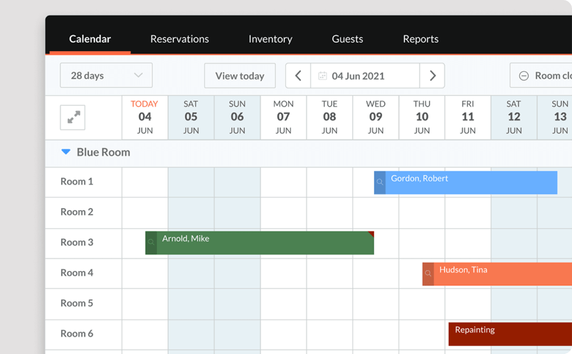The width and height of the screenshot is (572, 354).
Task: Click the calendar icon in date field
Action: [x=322, y=76]
